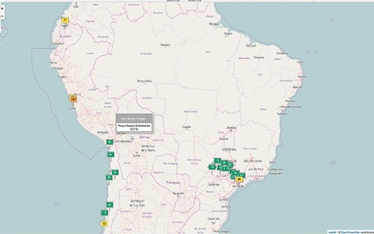Open the yellow marker labeled 36 at São Paulo
The image size is (374, 234).
pyautogui.click(x=239, y=179)
